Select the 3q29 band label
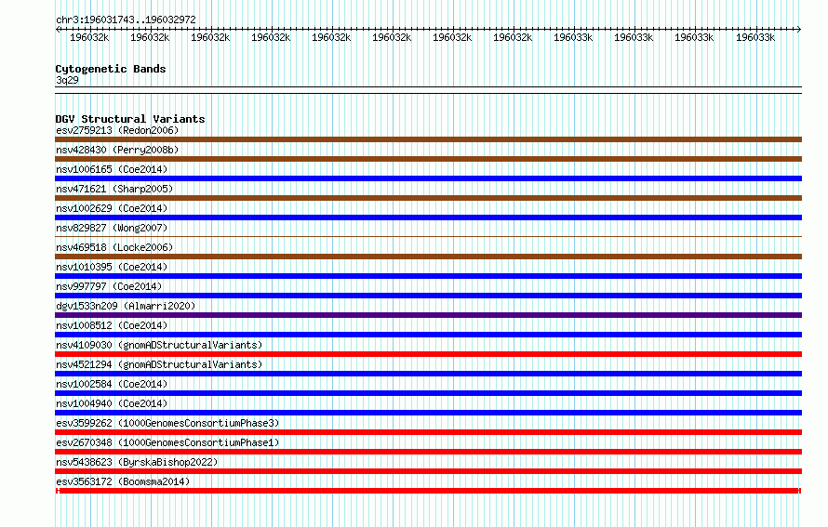The width and height of the screenshot is (828, 527). point(67,80)
